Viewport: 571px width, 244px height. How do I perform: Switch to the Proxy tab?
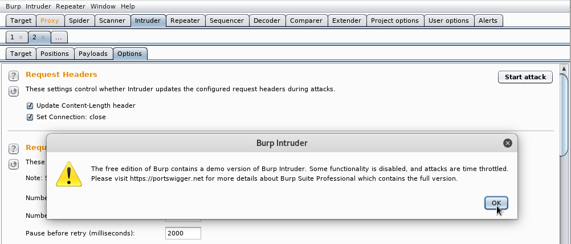pos(50,21)
